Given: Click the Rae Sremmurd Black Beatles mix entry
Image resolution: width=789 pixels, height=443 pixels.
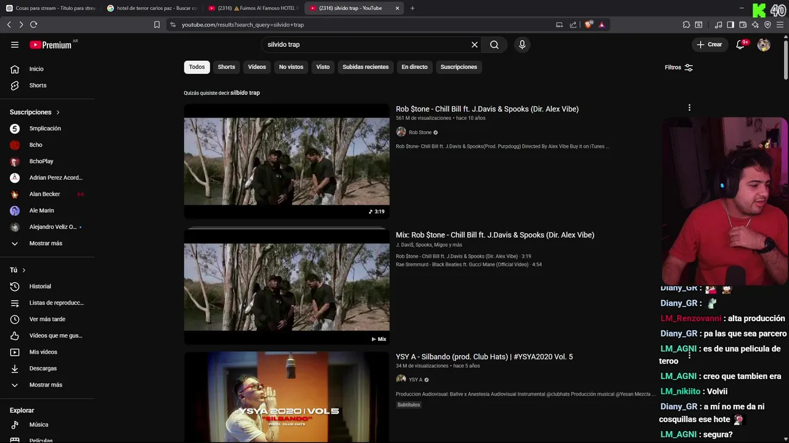Looking at the screenshot, I should coord(468,265).
